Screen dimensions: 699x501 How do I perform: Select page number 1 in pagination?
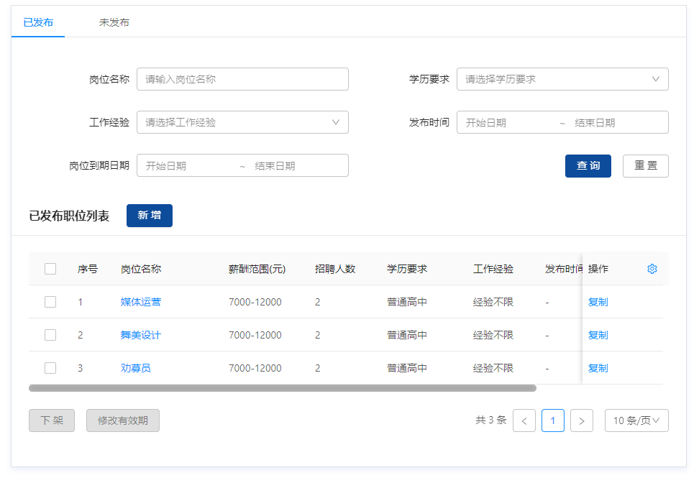pos(553,420)
